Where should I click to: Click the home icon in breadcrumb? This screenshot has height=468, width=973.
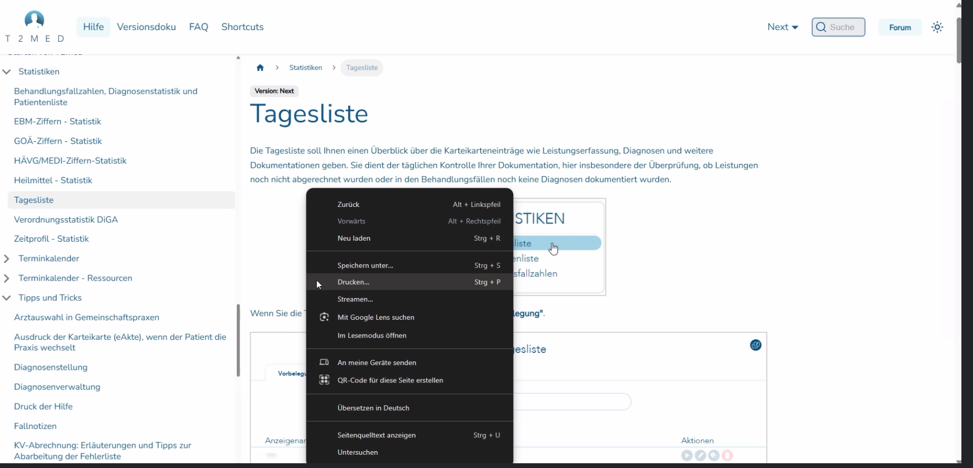tap(260, 68)
